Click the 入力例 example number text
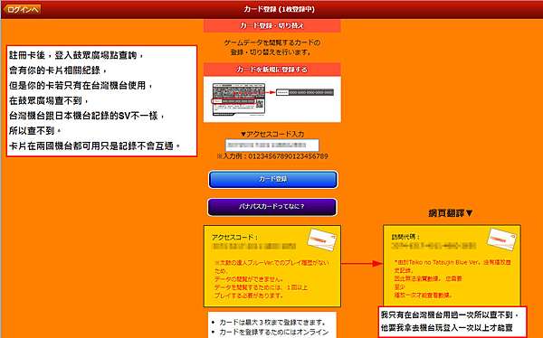 pos(272,156)
